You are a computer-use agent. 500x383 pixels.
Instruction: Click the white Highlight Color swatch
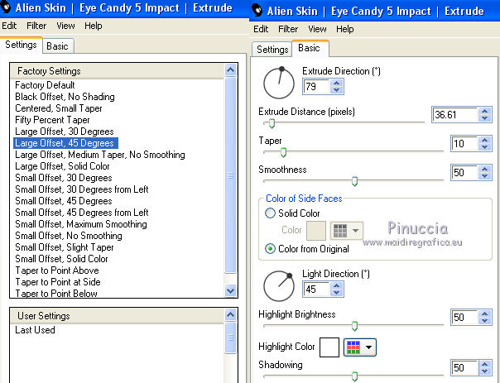coord(329,347)
